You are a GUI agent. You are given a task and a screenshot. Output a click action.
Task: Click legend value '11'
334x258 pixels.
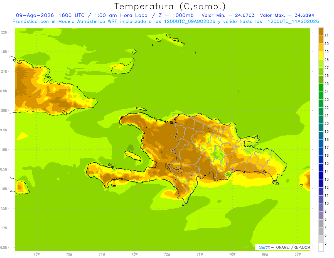(327, 195)
